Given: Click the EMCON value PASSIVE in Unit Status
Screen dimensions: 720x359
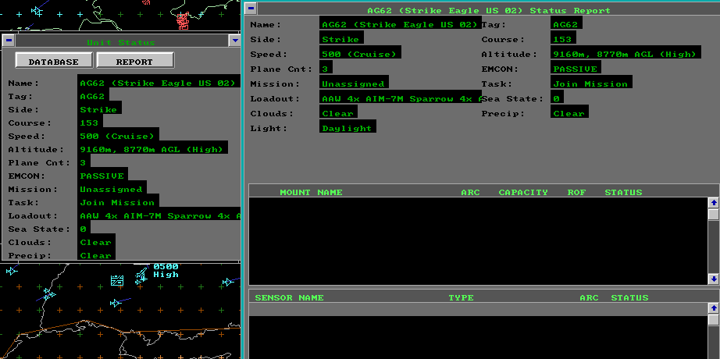Looking at the screenshot, I should tap(103, 176).
